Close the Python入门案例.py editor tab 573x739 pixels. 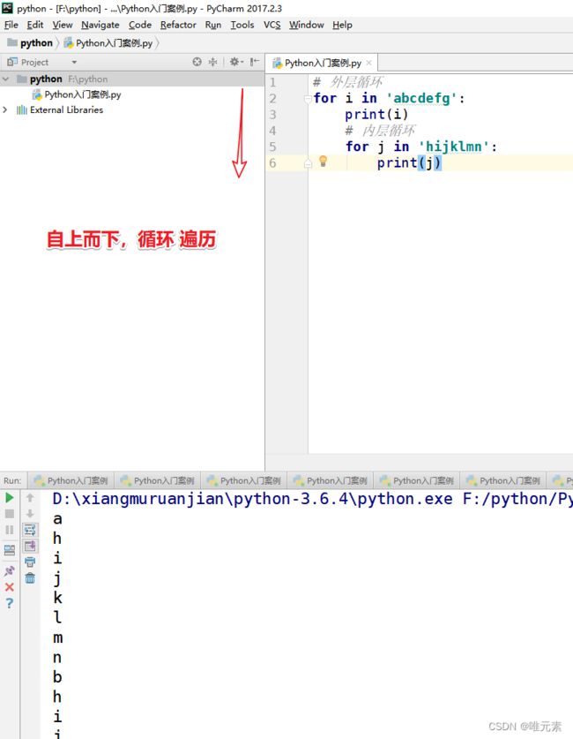pos(369,63)
